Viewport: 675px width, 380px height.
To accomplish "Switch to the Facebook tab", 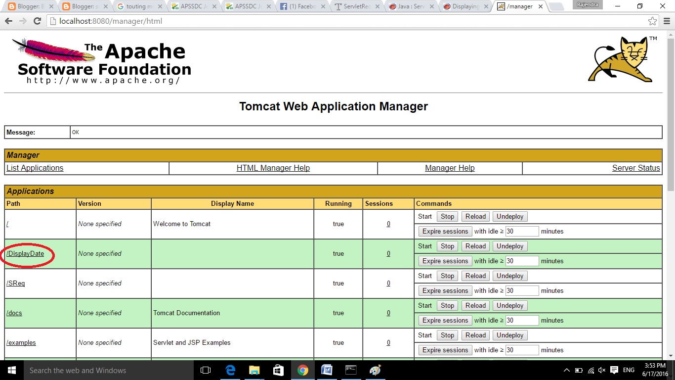I will (302, 6).
